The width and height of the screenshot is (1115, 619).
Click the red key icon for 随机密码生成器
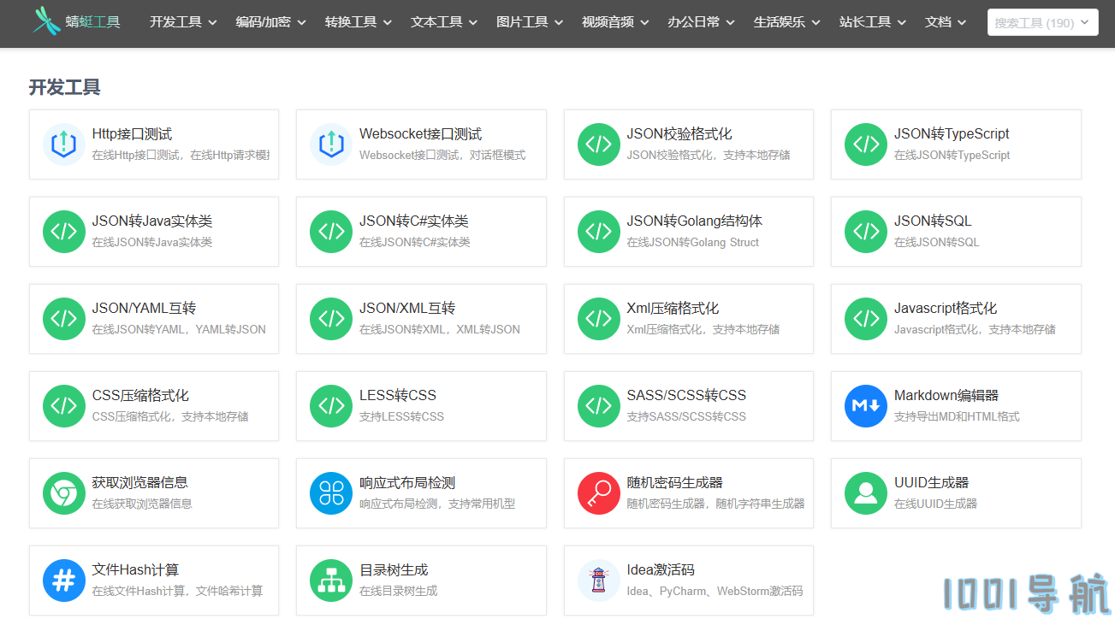(x=599, y=493)
